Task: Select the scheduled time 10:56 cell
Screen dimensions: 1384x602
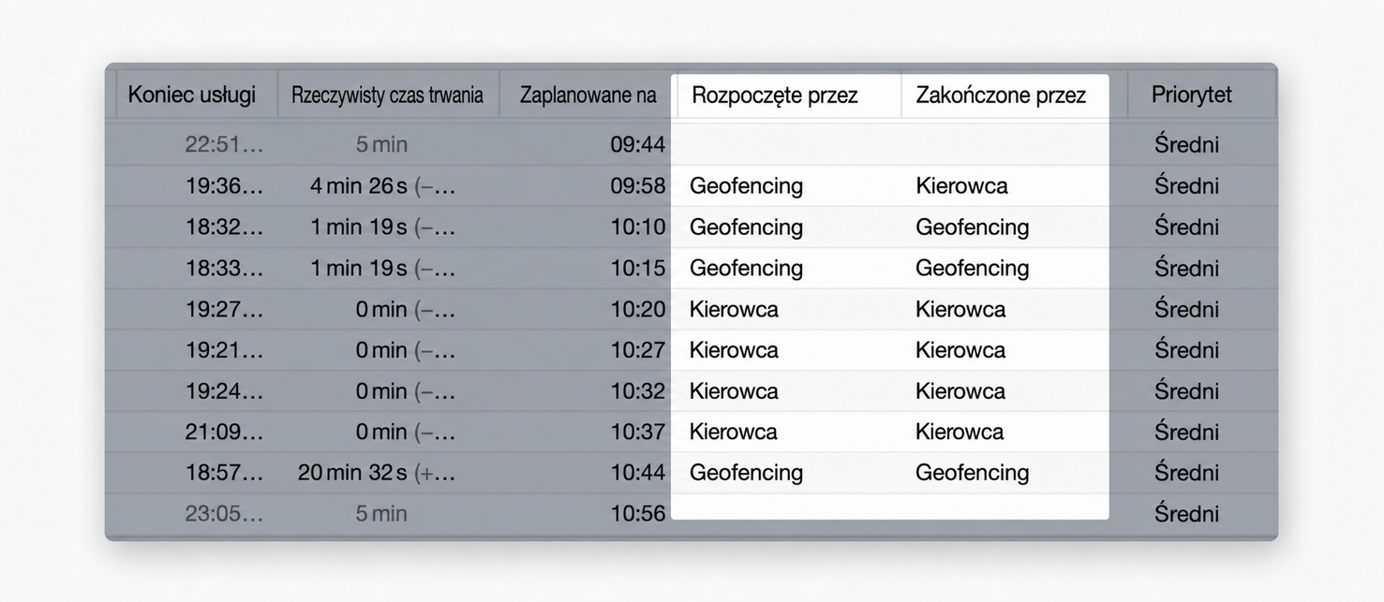Action: 637,514
